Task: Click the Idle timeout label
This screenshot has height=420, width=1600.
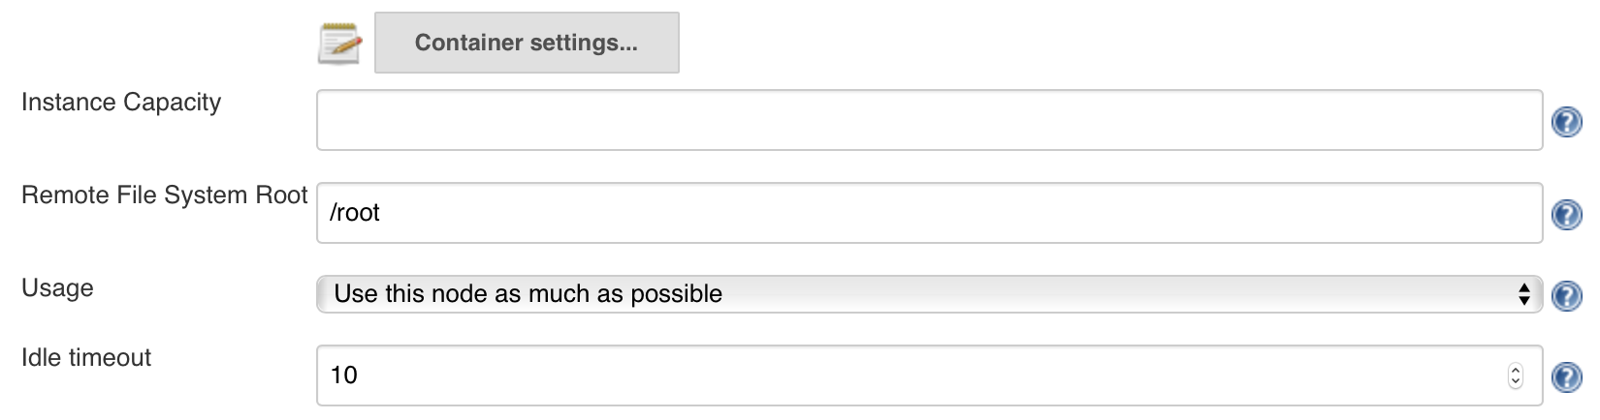Action: coord(86,358)
